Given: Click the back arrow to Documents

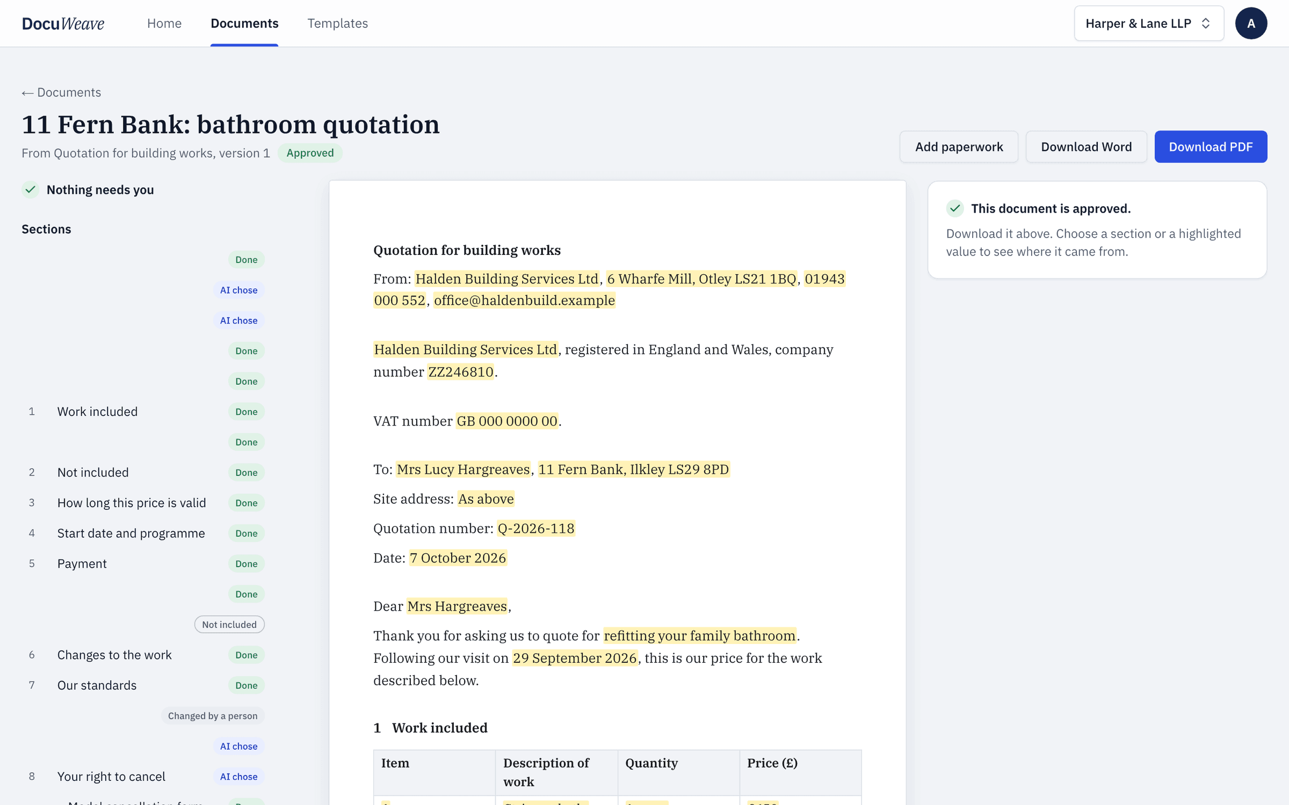Looking at the screenshot, I should pos(61,92).
